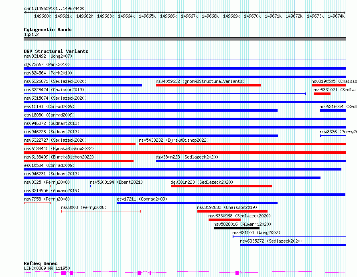
Task: Click nsv946372 (Sudmant2013) label
Action: 52,123
